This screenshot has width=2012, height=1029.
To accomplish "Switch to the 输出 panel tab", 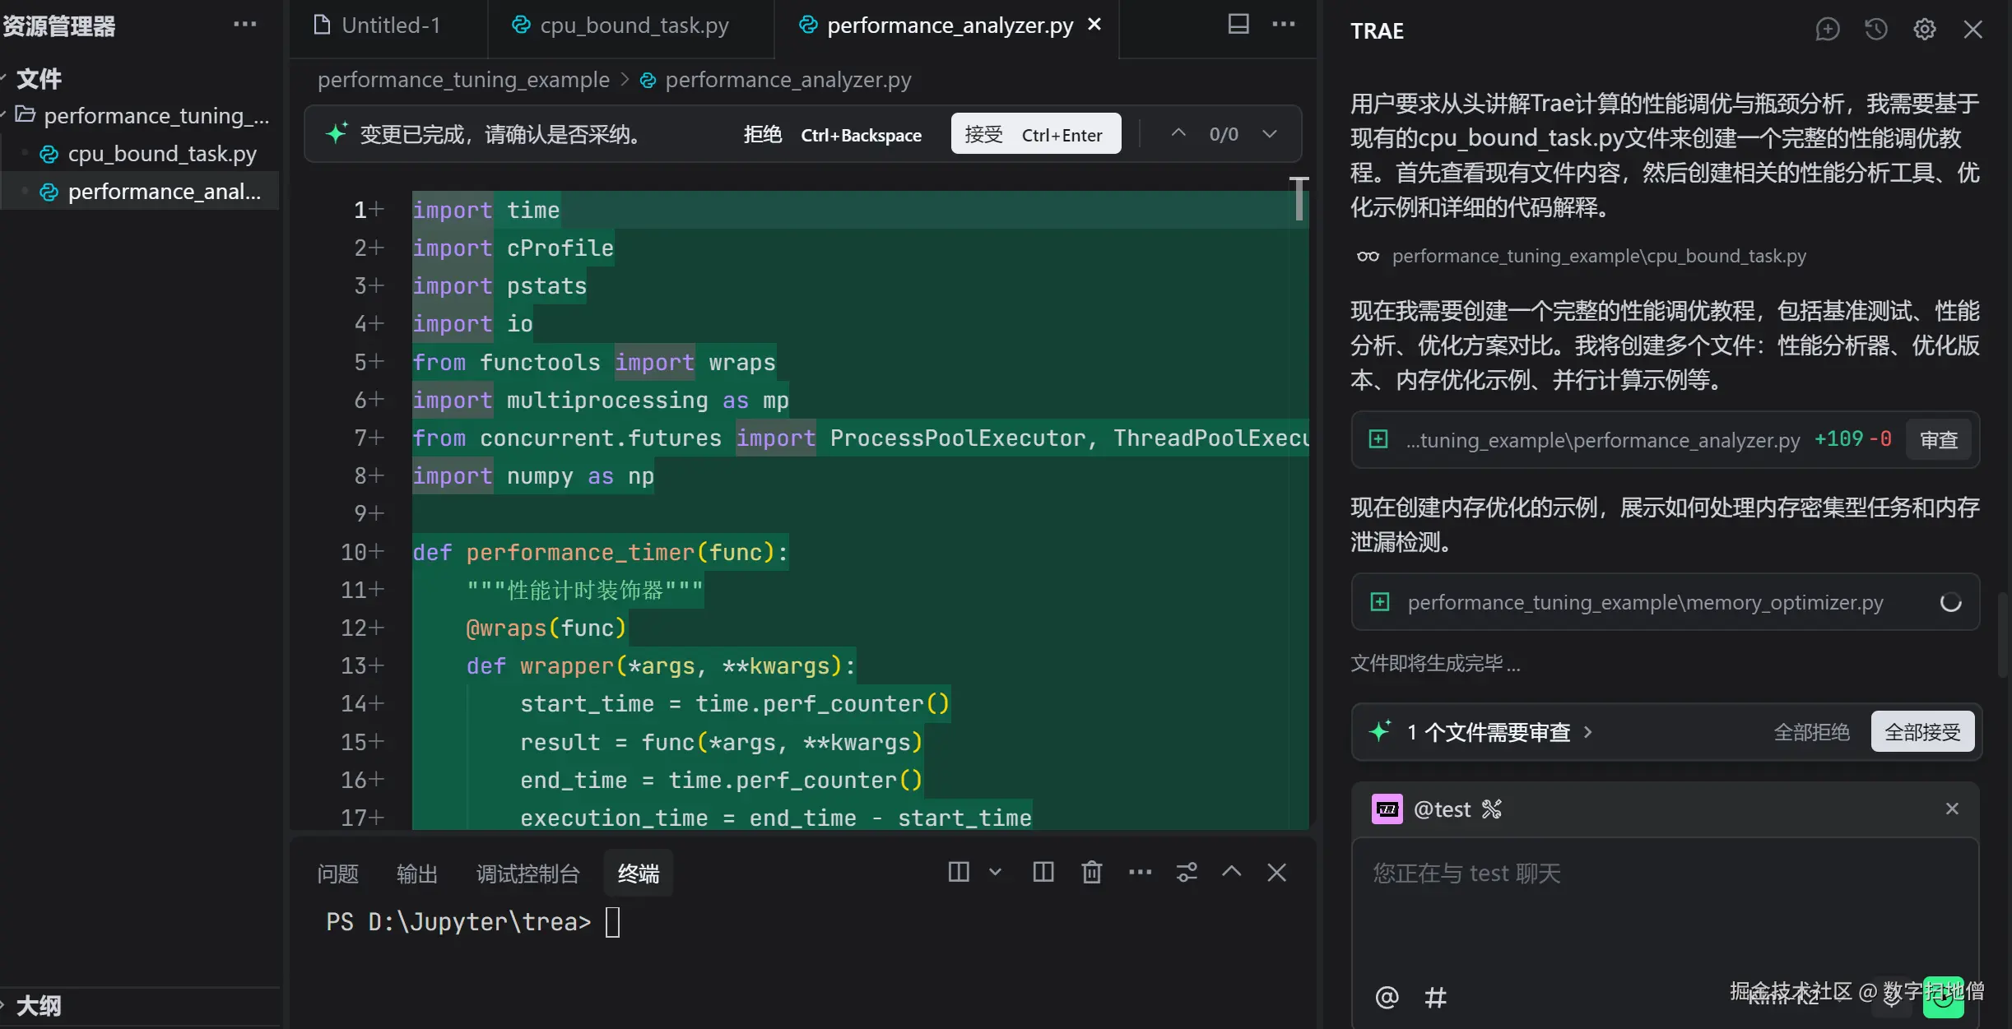I will click(x=416, y=874).
